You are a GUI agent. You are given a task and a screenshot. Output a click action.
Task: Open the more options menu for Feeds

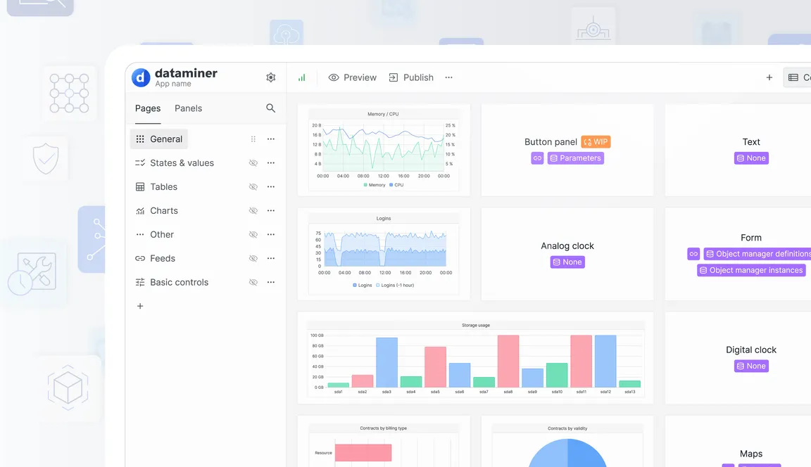coord(270,258)
